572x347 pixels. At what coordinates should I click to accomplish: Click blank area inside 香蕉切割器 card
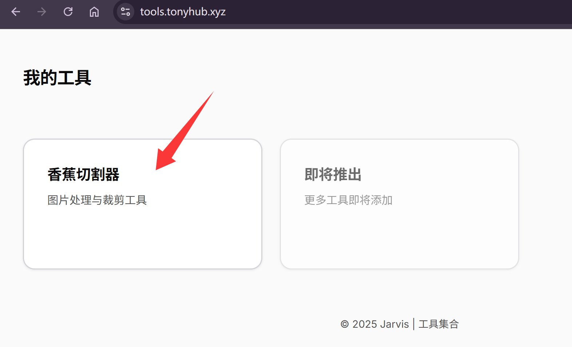pyautogui.click(x=143, y=240)
